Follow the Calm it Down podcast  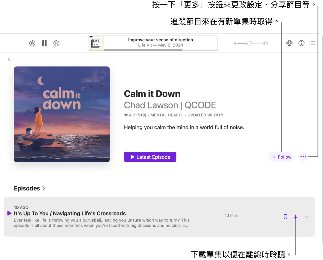pyautogui.click(x=281, y=157)
